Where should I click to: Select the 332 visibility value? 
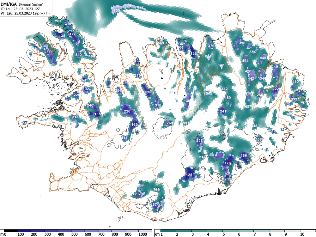tap(294, 99)
